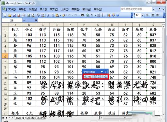
Task: Click the Sort Ascending icon
Action: 99,15
